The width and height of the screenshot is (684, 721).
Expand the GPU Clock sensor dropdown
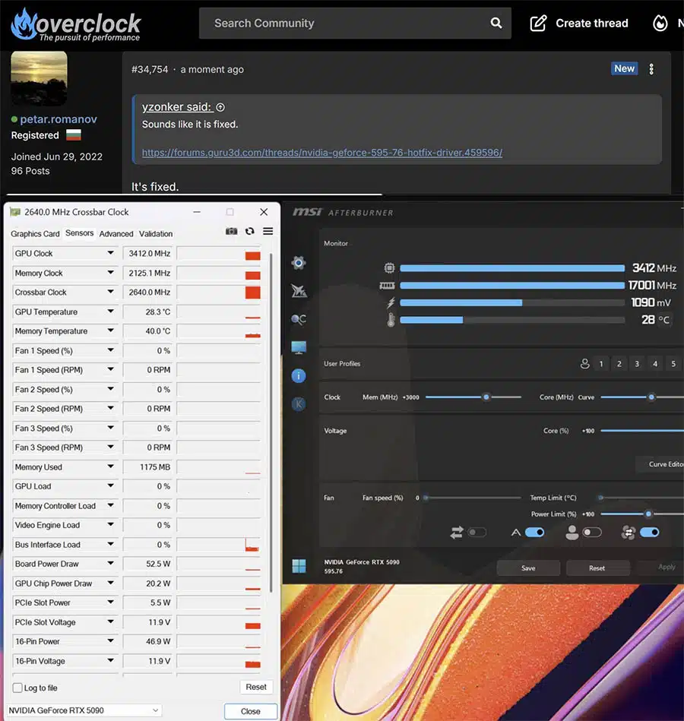coord(111,254)
